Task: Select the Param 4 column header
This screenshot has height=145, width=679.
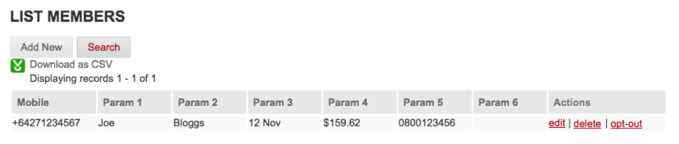Action: click(x=348, y=102)
